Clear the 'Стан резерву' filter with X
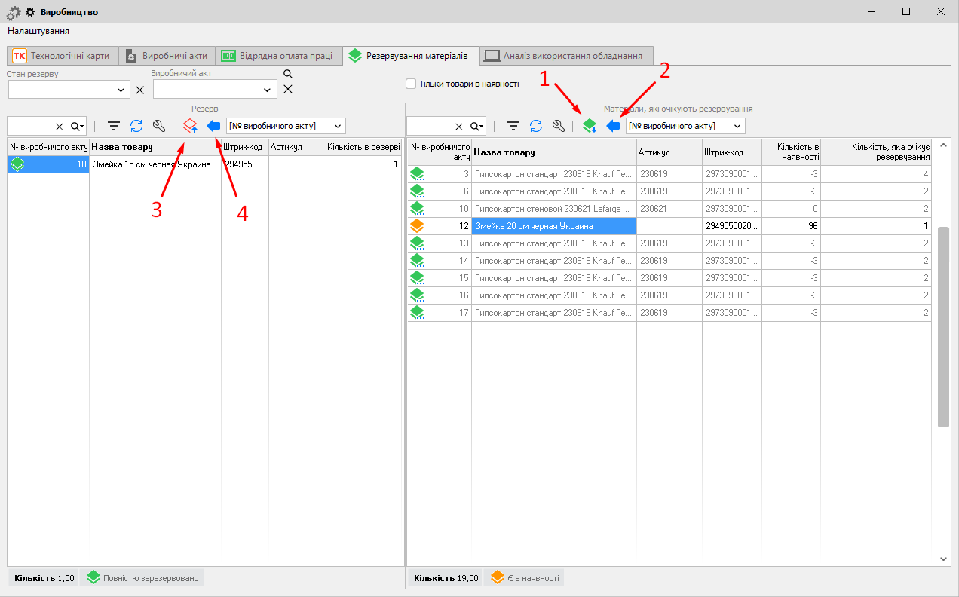Viewport: 959px width, 597px height. (139, 90)
